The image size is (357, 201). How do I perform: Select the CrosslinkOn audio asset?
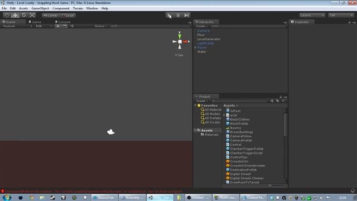[237, 161]
